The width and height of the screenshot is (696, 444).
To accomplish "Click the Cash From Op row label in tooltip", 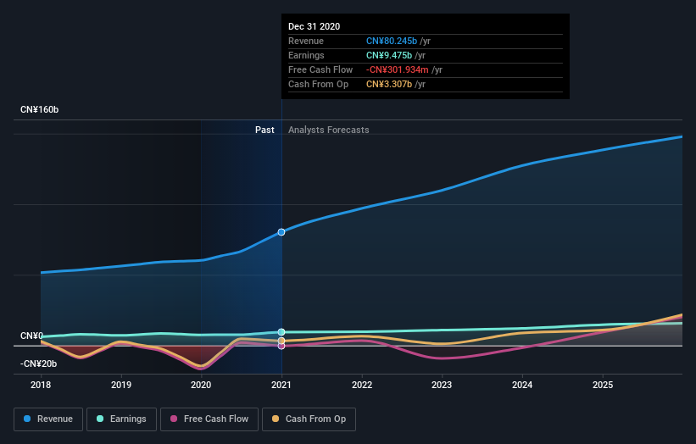I will pos(318,84).
